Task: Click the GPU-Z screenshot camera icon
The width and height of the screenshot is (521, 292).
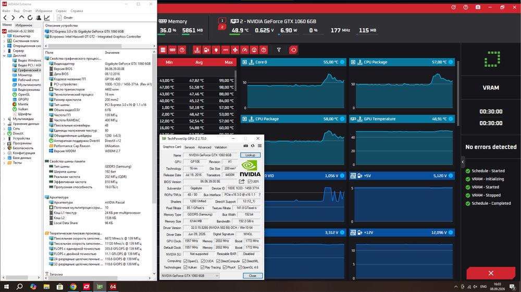Action: tap(245, 146)
